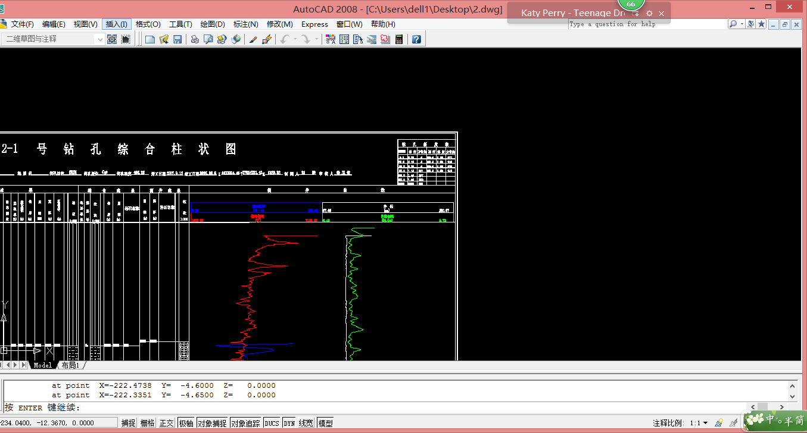Expand the Redo history dropdown arrow
This screenshot has width=807, height=433.
316,39
